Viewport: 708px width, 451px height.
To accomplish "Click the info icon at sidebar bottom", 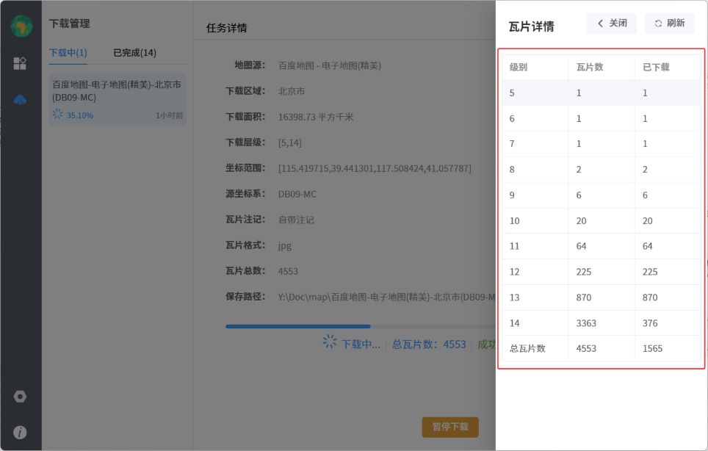I will pos(20,433).
